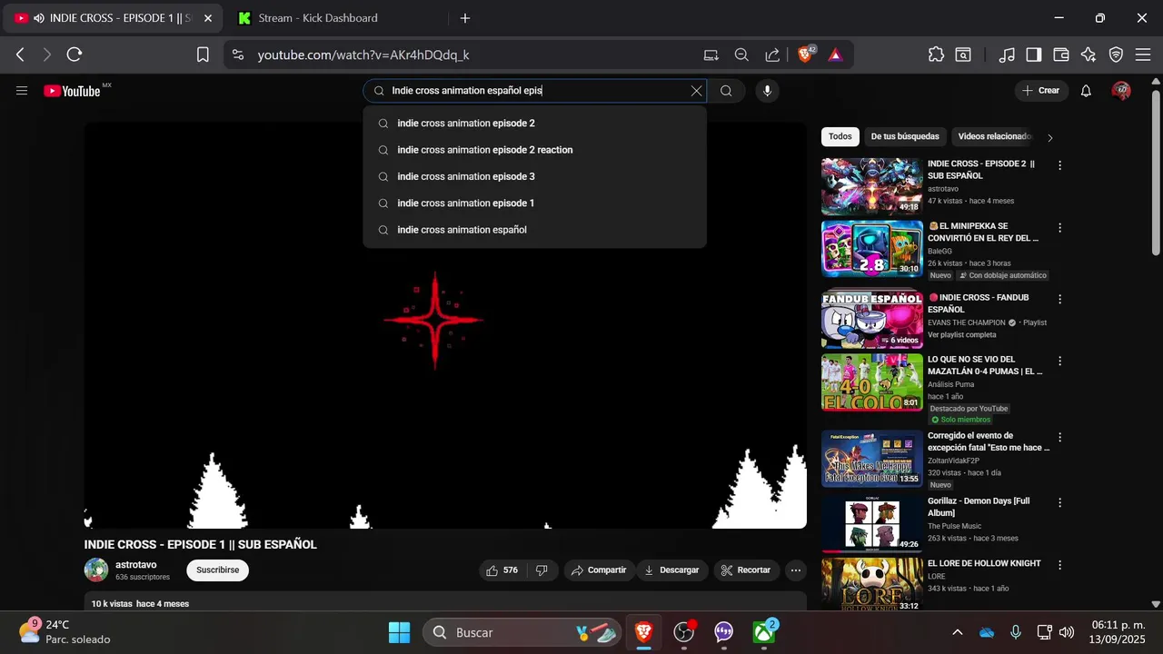Open options for EL MINIPEKKA video
1163x654 pixels.
(1059, 227)
